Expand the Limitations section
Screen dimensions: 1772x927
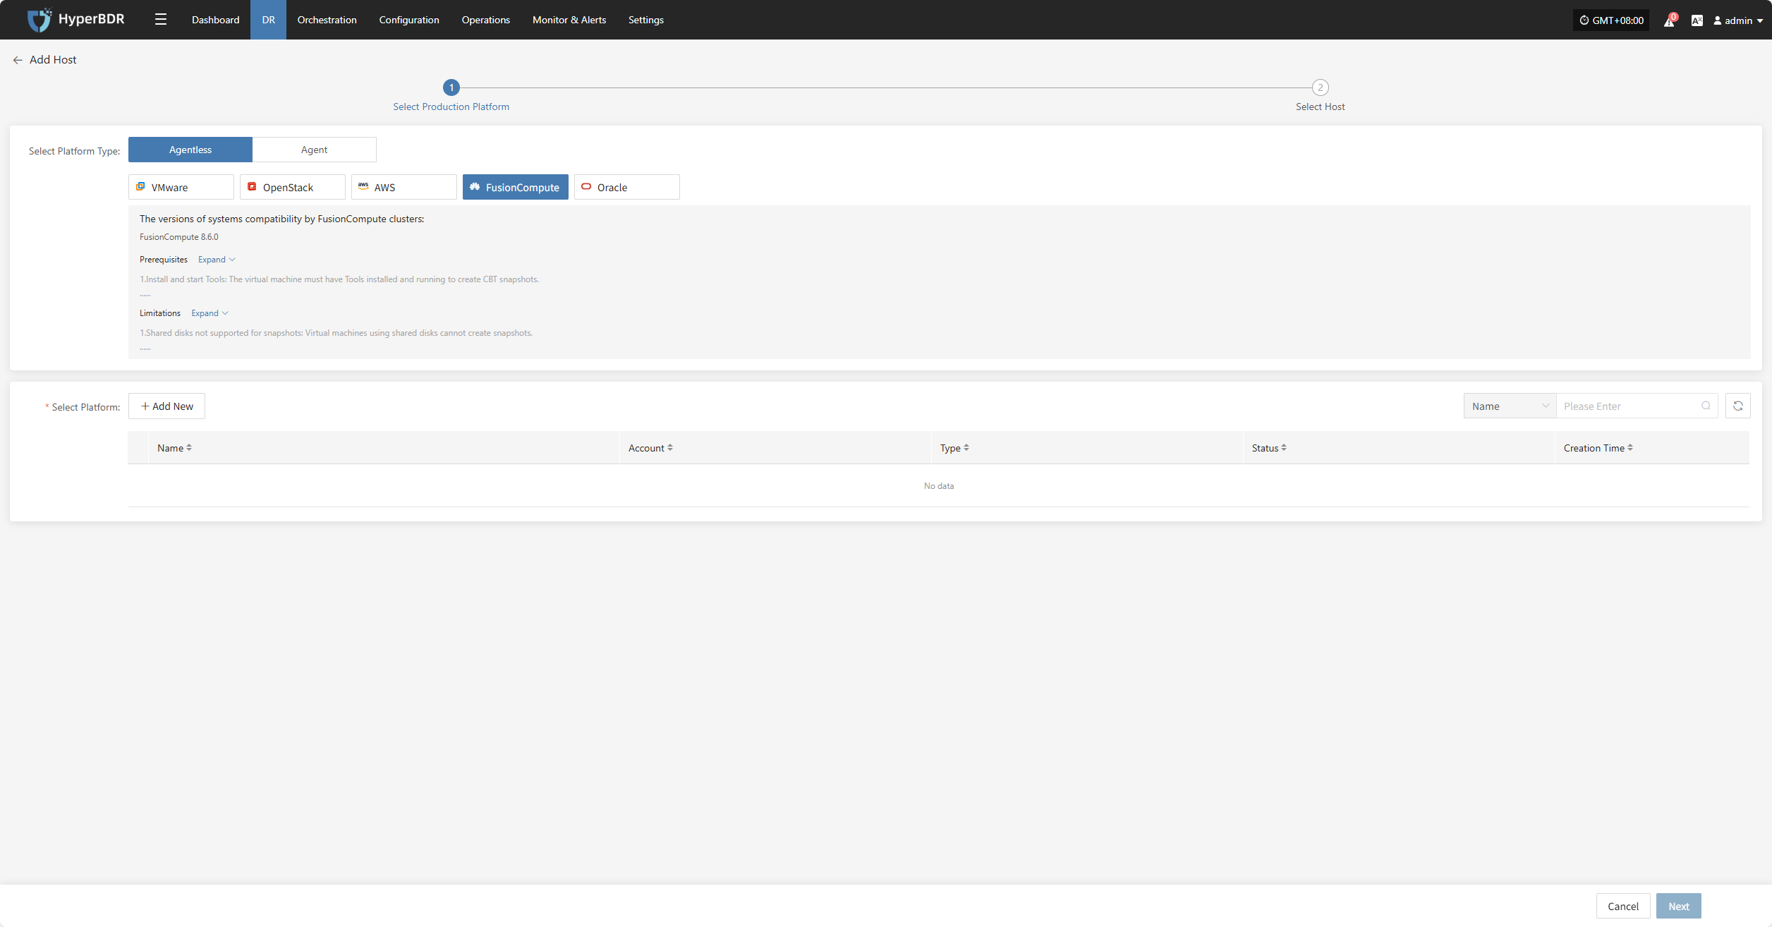210,313
